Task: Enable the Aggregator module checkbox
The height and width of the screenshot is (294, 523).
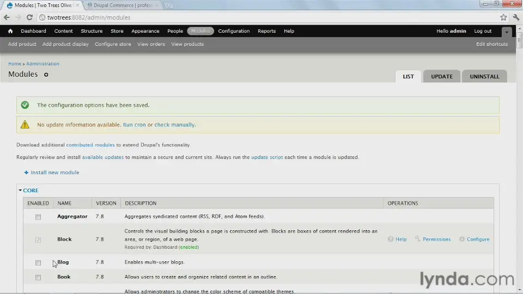Action: (38, 217)
